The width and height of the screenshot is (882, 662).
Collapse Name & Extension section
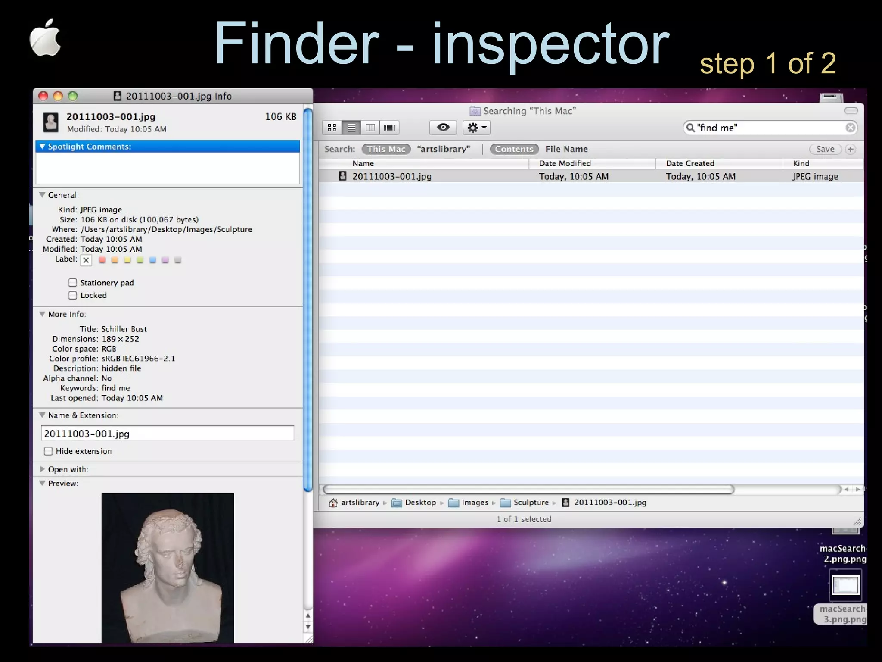click(42, 415)
